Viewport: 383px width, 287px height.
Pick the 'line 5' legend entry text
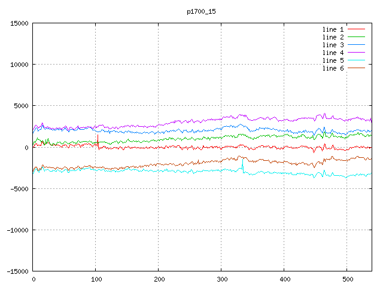coord(333,60)
